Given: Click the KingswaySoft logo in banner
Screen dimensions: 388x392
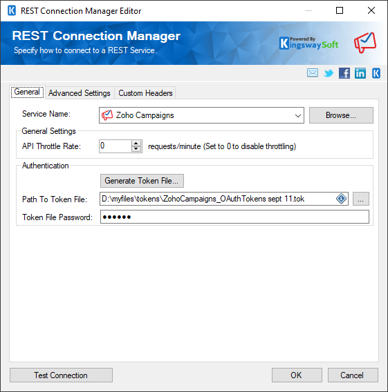Looking at the screenshot, I should pos(308,43).
